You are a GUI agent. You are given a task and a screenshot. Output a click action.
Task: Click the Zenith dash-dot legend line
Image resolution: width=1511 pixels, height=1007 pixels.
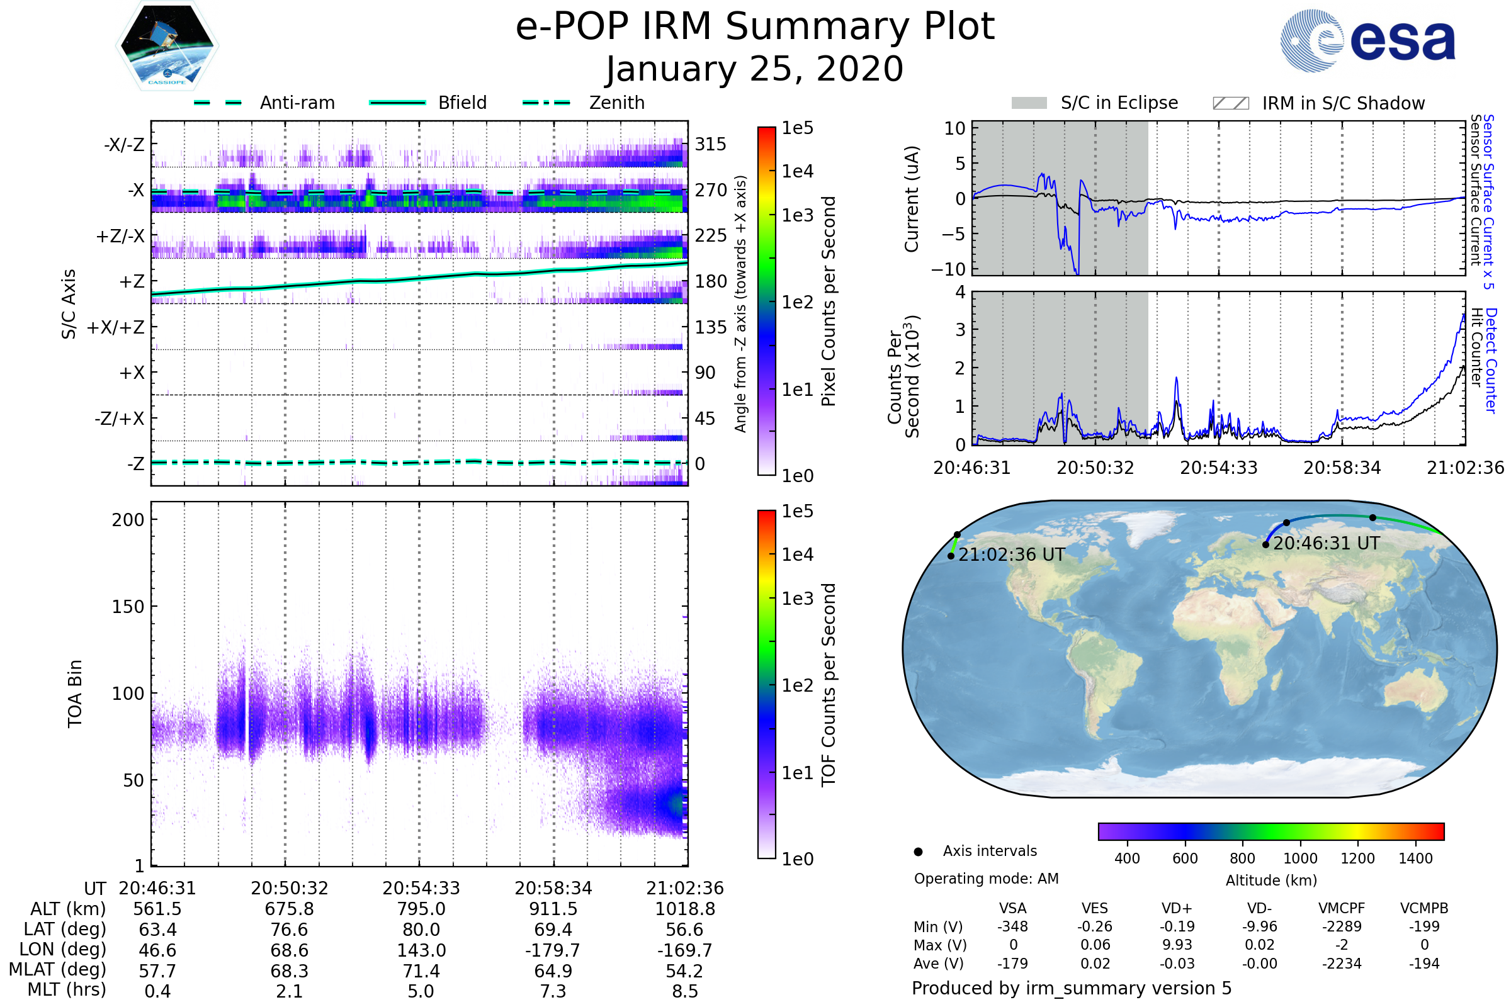coord(546,103)
